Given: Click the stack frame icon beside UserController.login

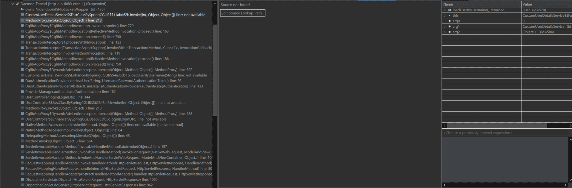Looking at the screenshot, I should point(22,97).
